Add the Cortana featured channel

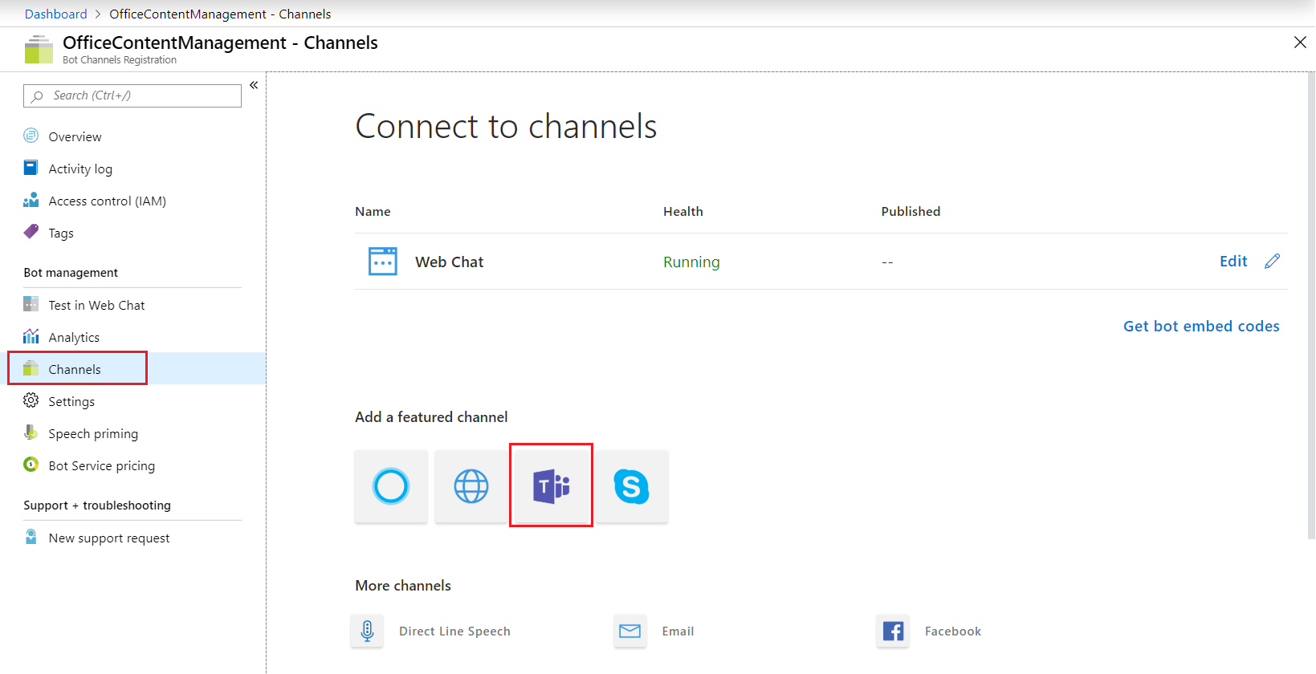[391, 486]
